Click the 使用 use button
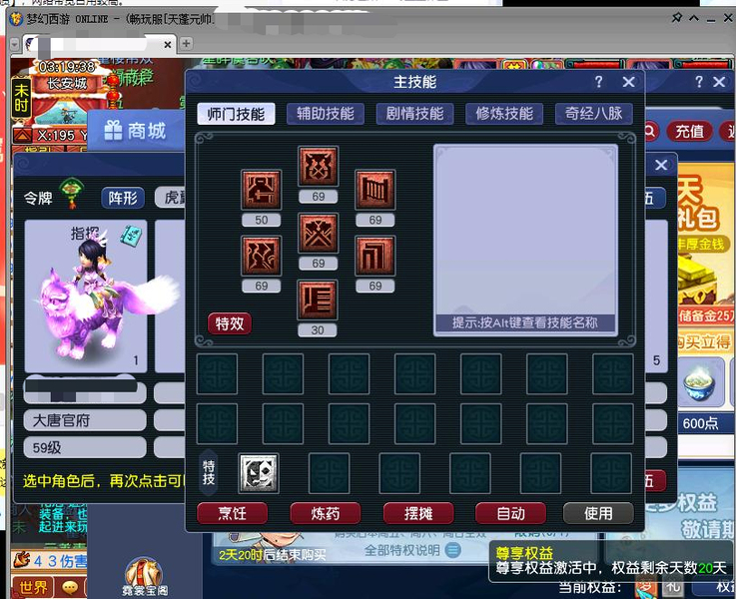 point(598,513)
